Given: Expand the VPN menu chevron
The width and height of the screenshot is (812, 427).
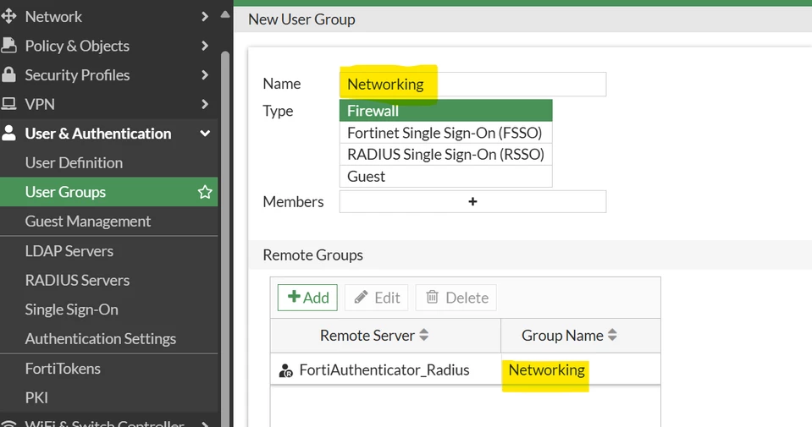Looking at the screenshot, I should pyautogui.click(x=205, y=104).
